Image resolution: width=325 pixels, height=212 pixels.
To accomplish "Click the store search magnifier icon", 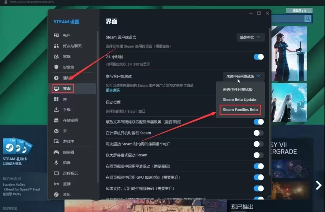I will coord(307,19).
